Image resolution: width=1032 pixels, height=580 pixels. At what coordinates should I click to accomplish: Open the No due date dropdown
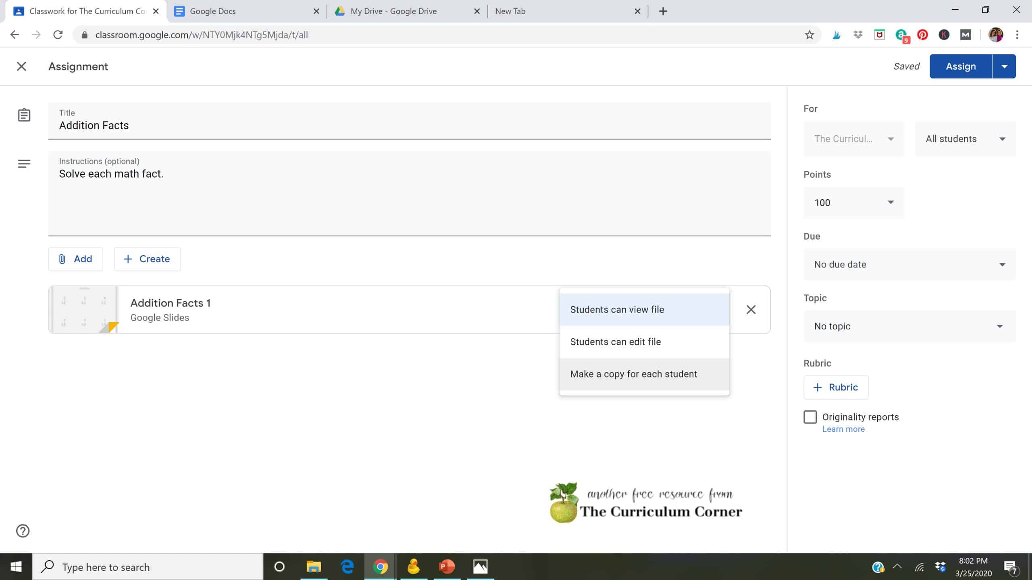pos(909,264)
